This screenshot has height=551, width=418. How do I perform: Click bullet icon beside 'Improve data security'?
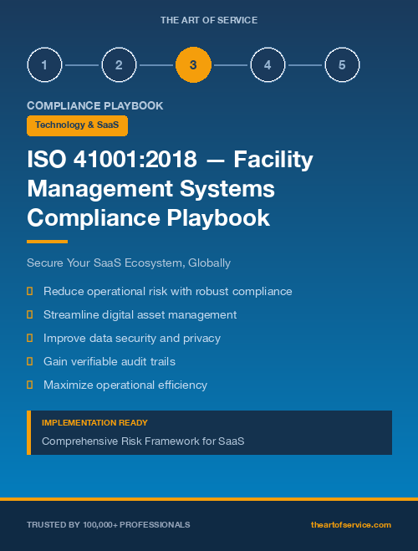[x=30, y=338]
